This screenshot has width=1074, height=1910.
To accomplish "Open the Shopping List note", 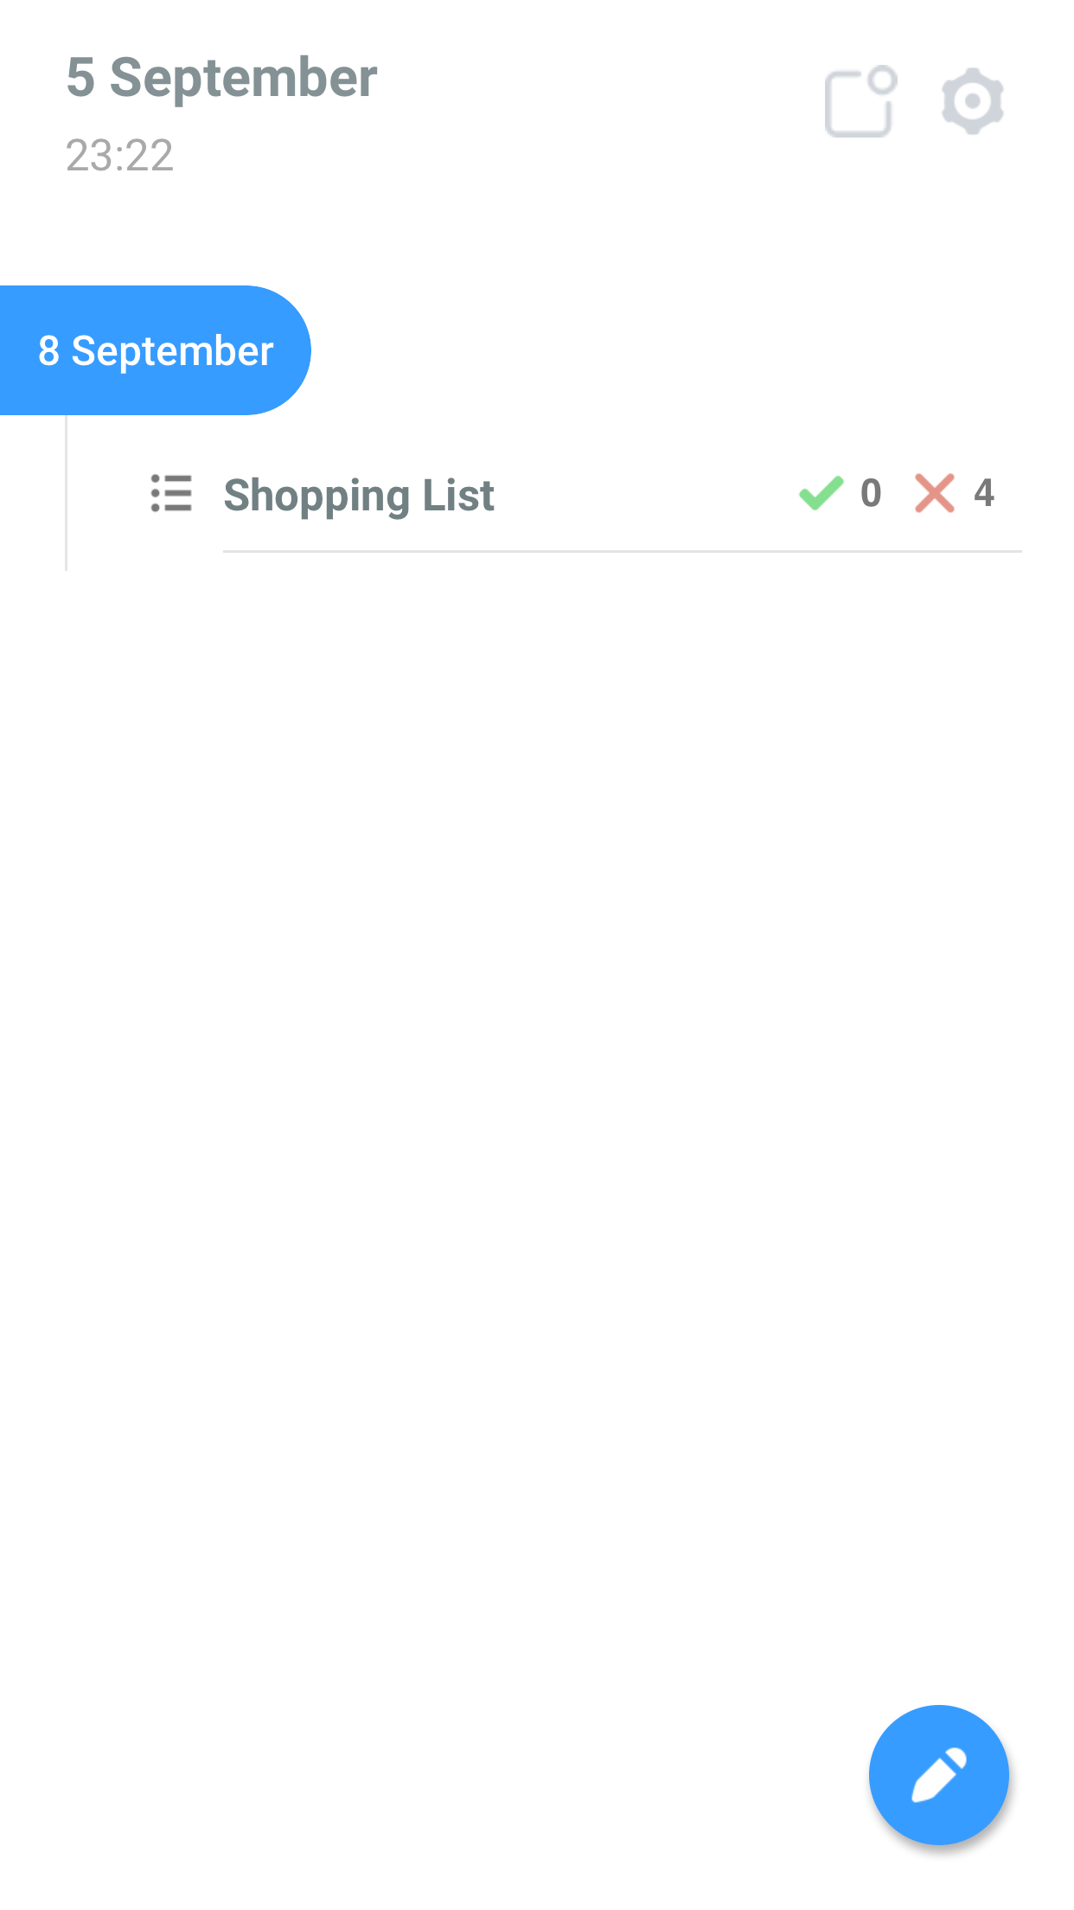I will 623,494.
